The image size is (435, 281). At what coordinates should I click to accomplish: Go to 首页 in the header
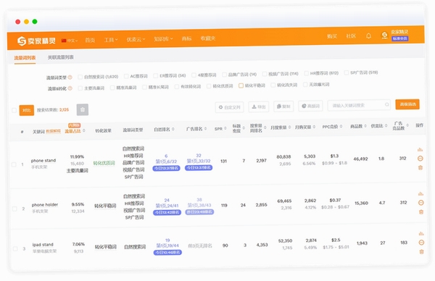click(x=90, y=40)
